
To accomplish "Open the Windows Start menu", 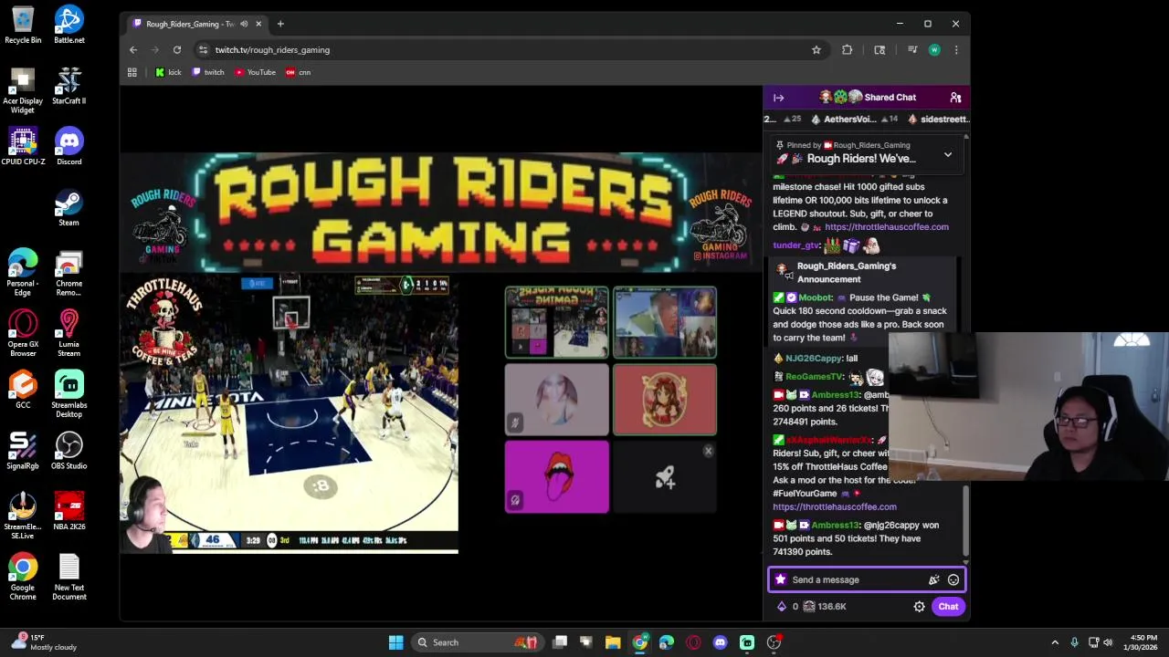I will 395,642.
